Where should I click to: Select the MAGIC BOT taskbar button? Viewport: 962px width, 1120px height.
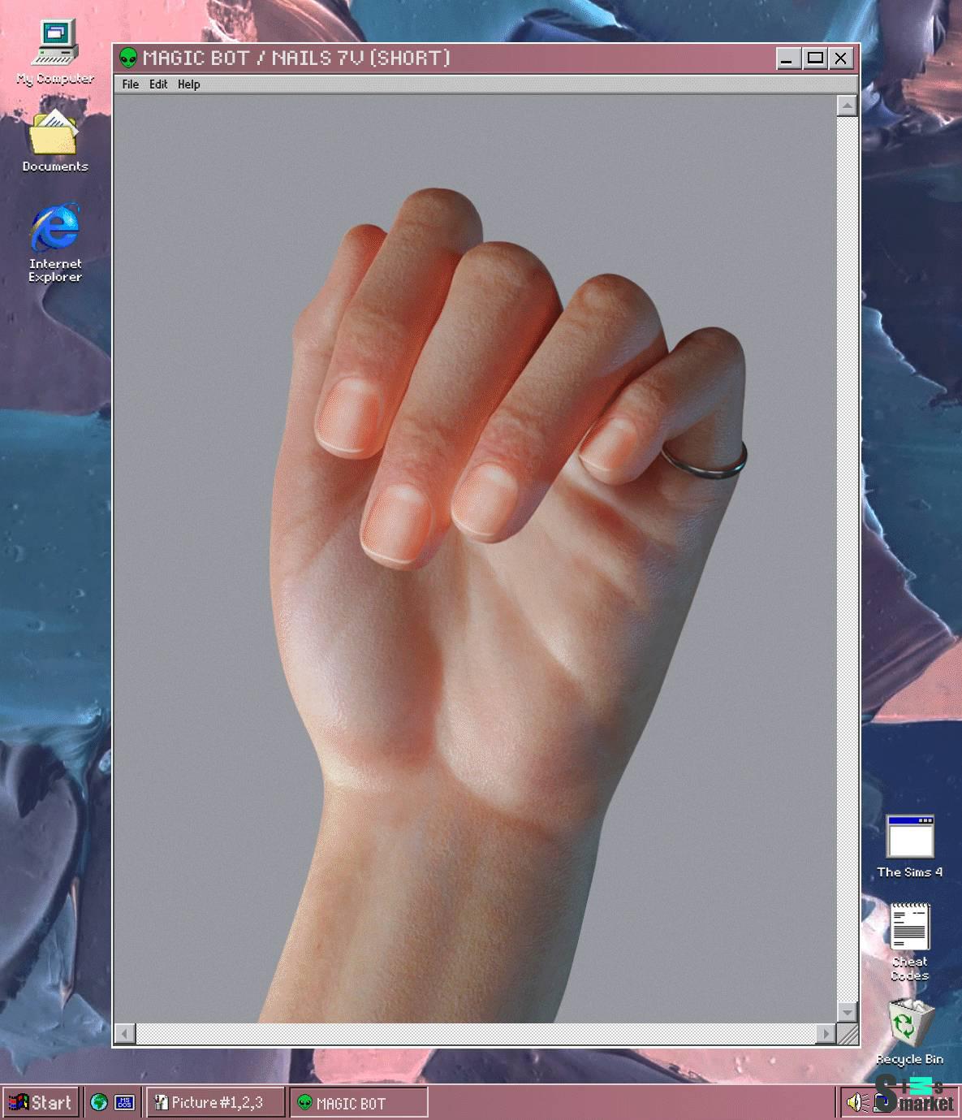[357, 1102]
